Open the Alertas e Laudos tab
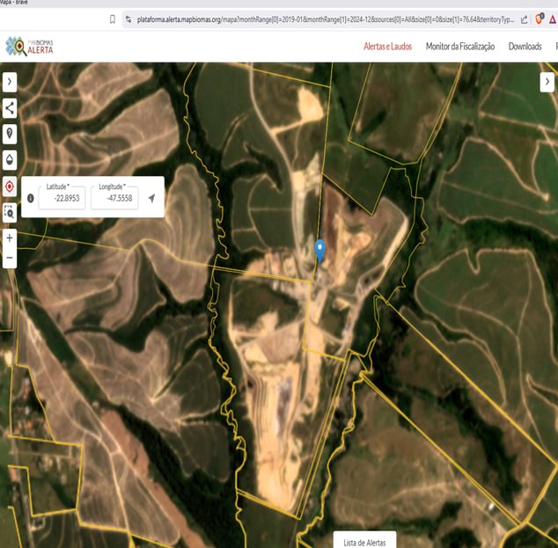The width and height of the screenshot is (558, 548). point(388,47)
